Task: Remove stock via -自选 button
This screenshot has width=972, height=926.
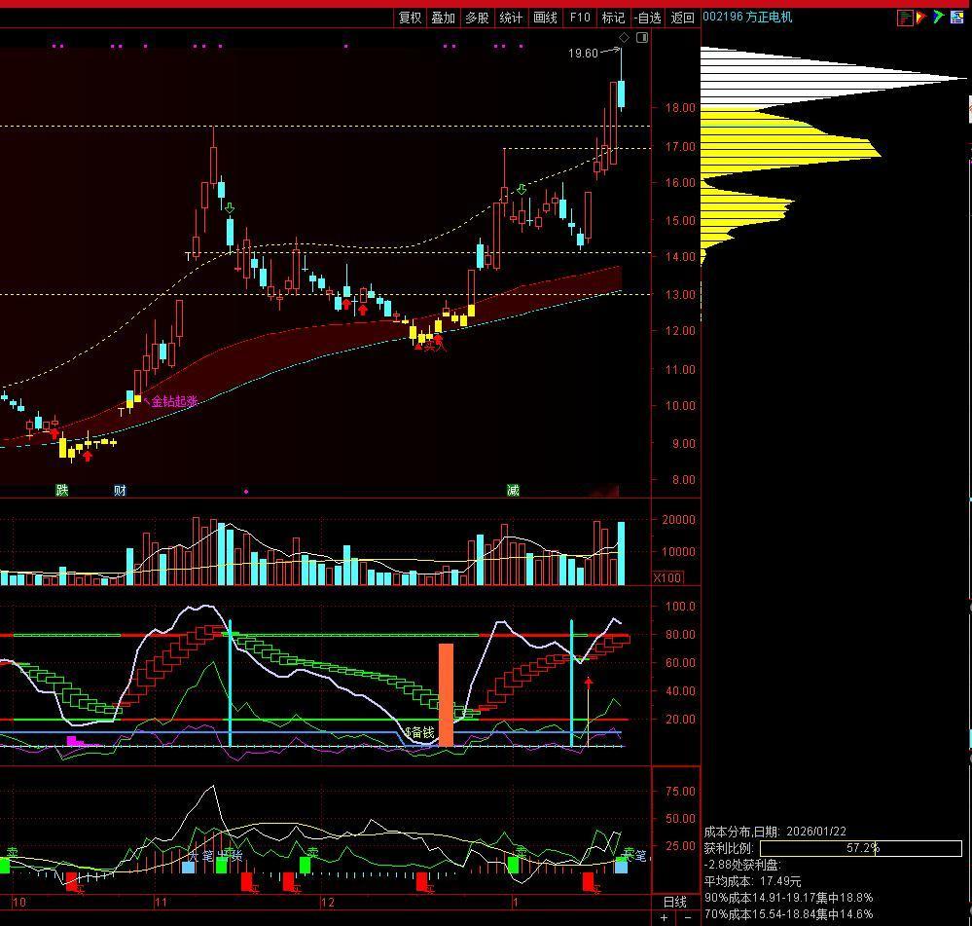Action: tap(648, 18)
